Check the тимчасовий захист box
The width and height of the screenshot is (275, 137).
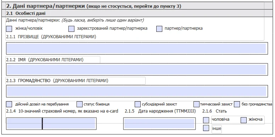[196, 104]
